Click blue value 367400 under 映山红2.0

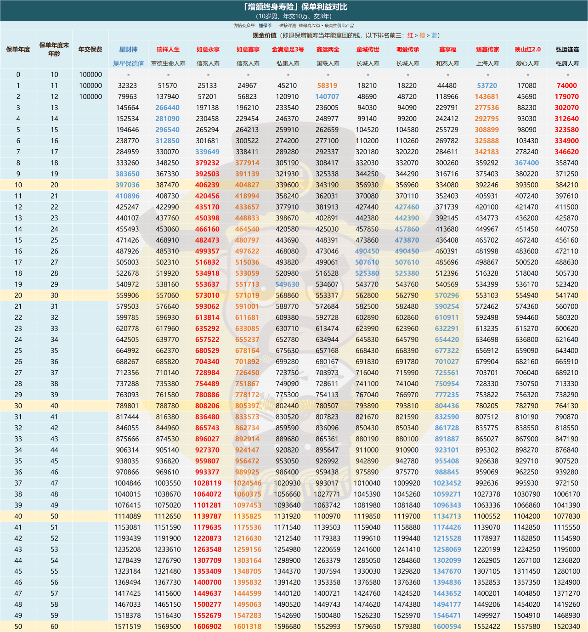point(527,163)
